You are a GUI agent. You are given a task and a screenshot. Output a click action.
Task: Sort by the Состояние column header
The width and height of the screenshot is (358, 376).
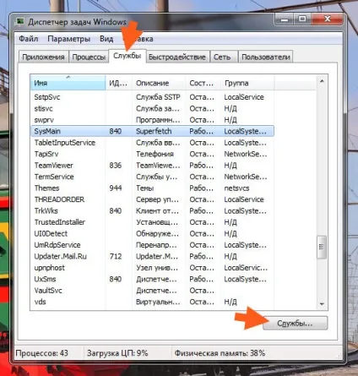203,83
